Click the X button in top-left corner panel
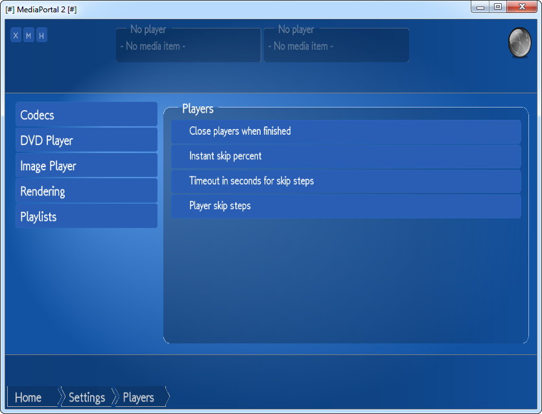This screenshot has height=414, width=542. (x=16, y=35)
